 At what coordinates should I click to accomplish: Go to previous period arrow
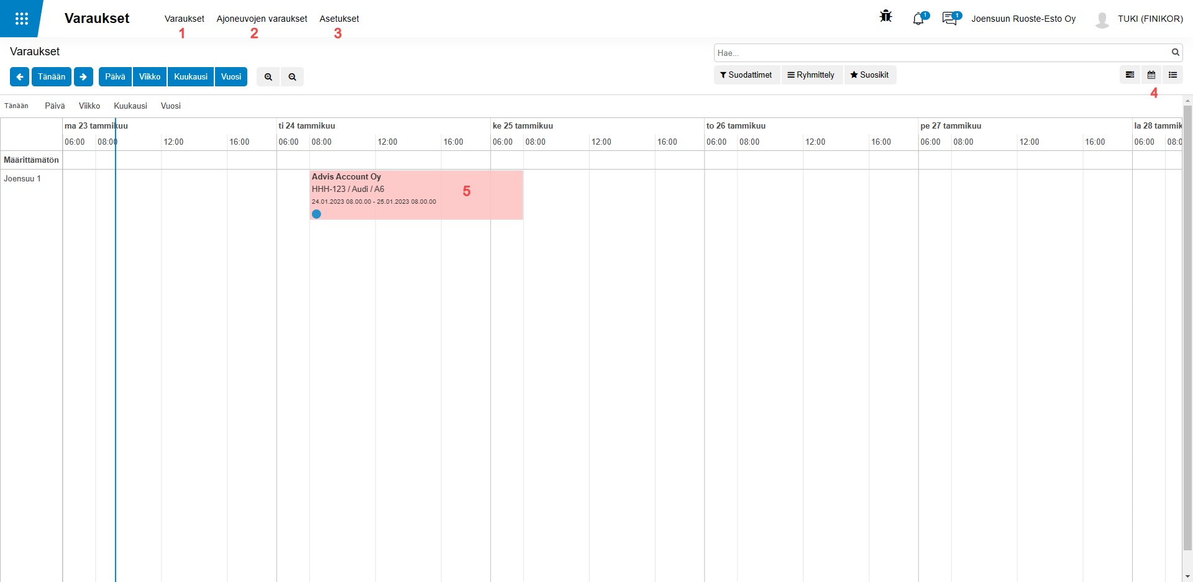tap(20, 76)
